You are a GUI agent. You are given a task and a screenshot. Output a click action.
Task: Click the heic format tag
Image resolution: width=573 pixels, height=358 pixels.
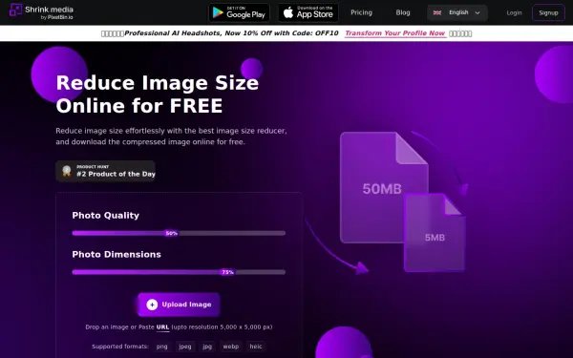pos(256,347)
